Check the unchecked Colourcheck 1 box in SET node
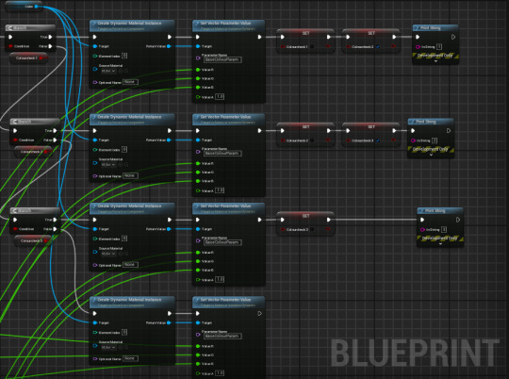The width and height of the screenshot is (509, 379). [x=312, y=47]
